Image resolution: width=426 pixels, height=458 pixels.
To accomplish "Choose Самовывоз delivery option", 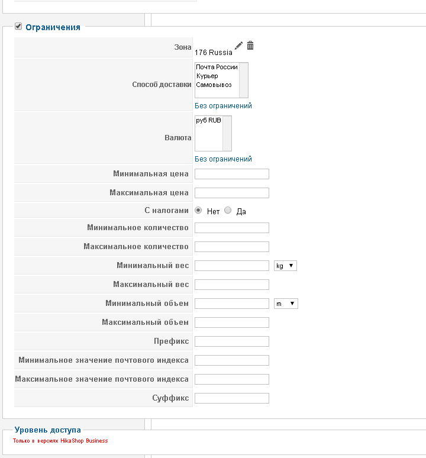I will point(214,85).
